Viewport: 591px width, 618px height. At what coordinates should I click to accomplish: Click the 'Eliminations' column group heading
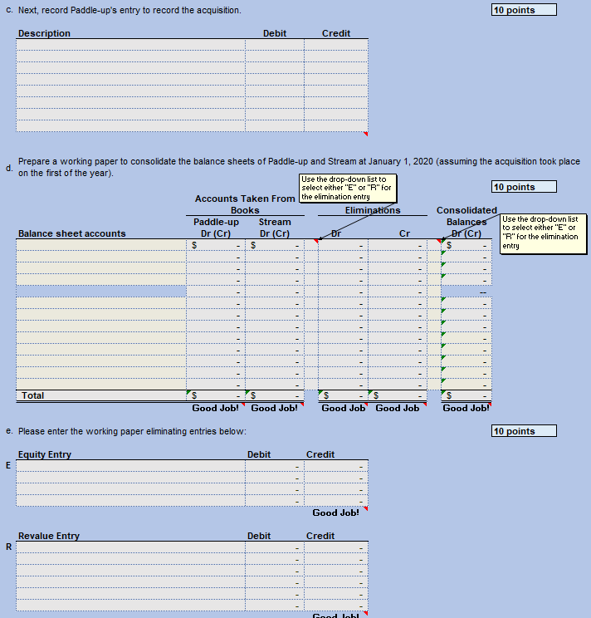pyautogui.click(x=373, y=210)
